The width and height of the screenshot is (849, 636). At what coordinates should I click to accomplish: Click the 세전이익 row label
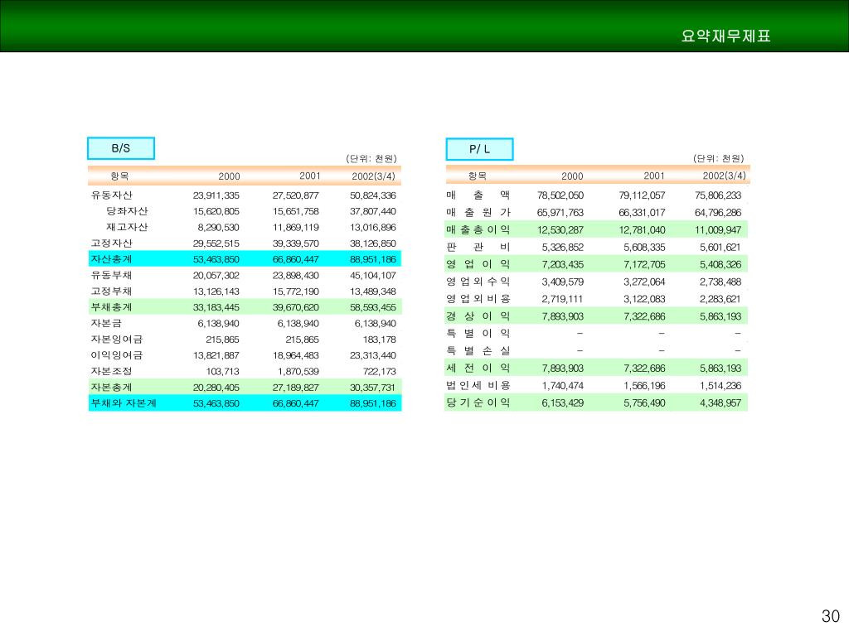pyautogui.click(x=478, y=368)
